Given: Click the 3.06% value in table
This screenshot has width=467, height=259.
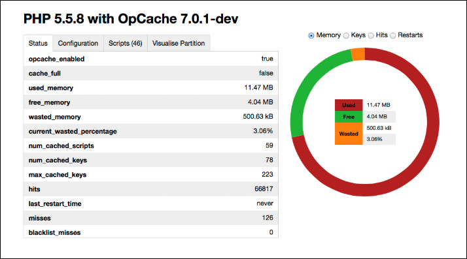Looking at the screenshot, I should pos(263,131).
